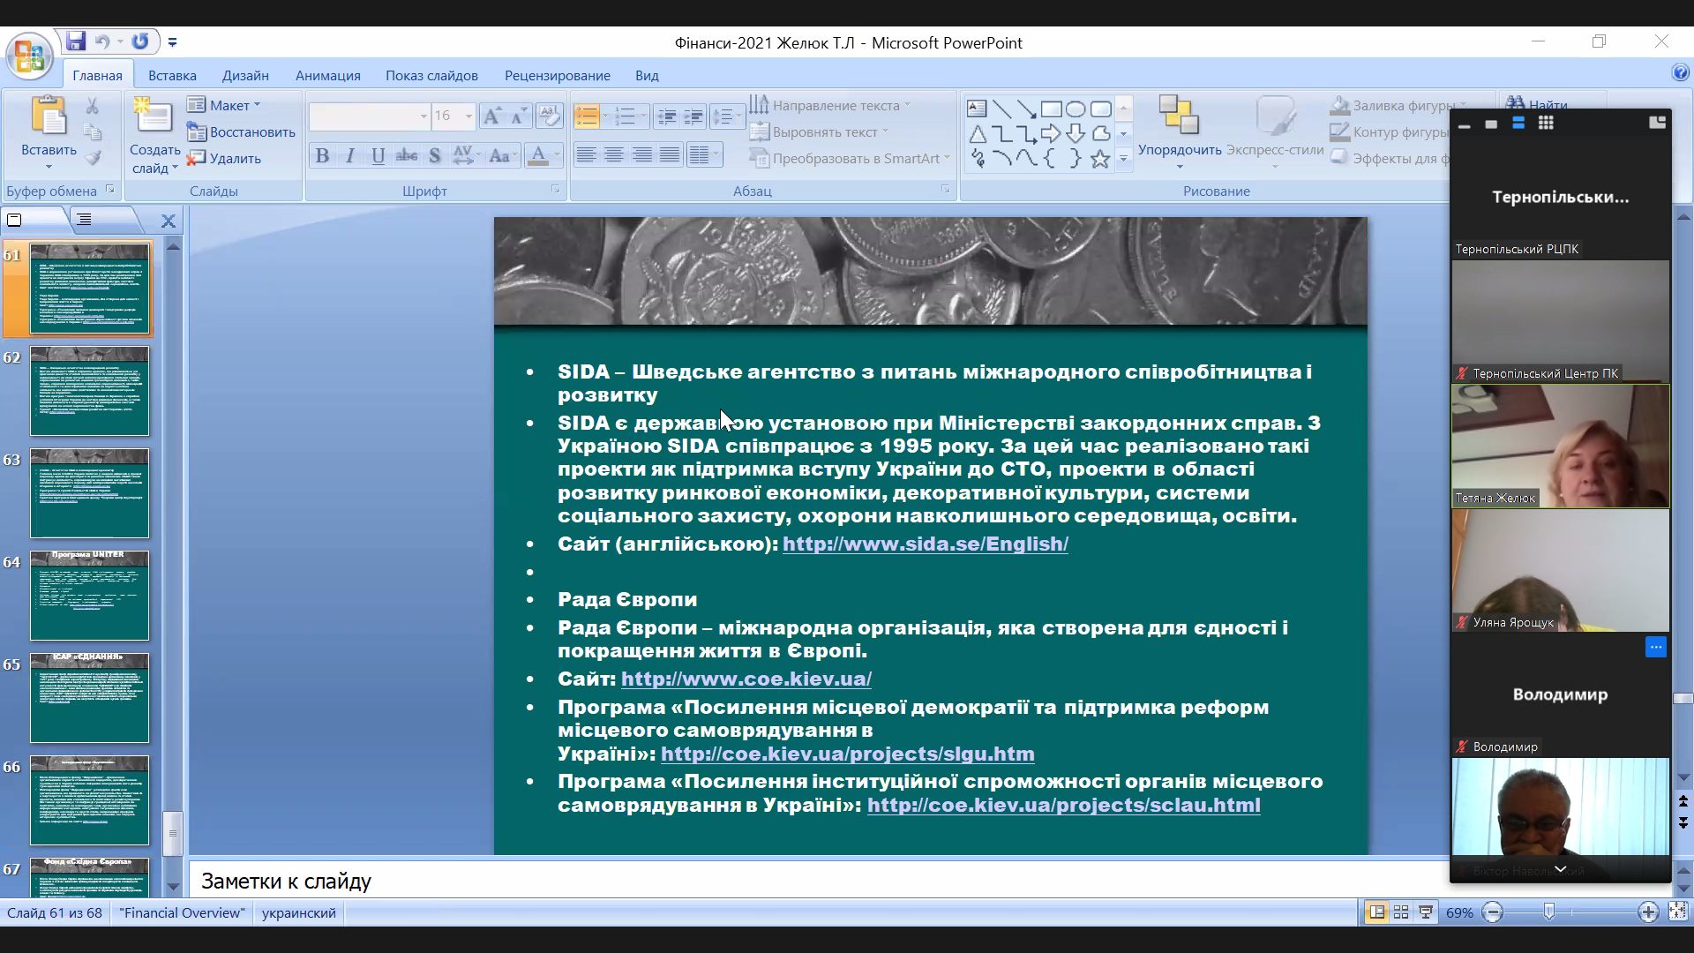Image resolution: width=1694 pixels, height=953 pixels.
Task: Toggle text shadow formatting
Action: click(x=434, y=156)
